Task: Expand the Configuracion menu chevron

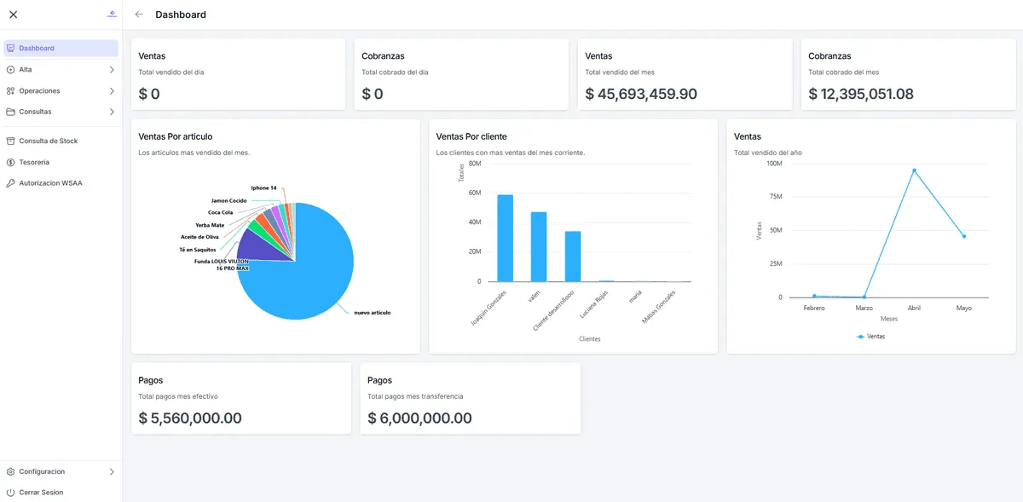Action: (112, 471)
